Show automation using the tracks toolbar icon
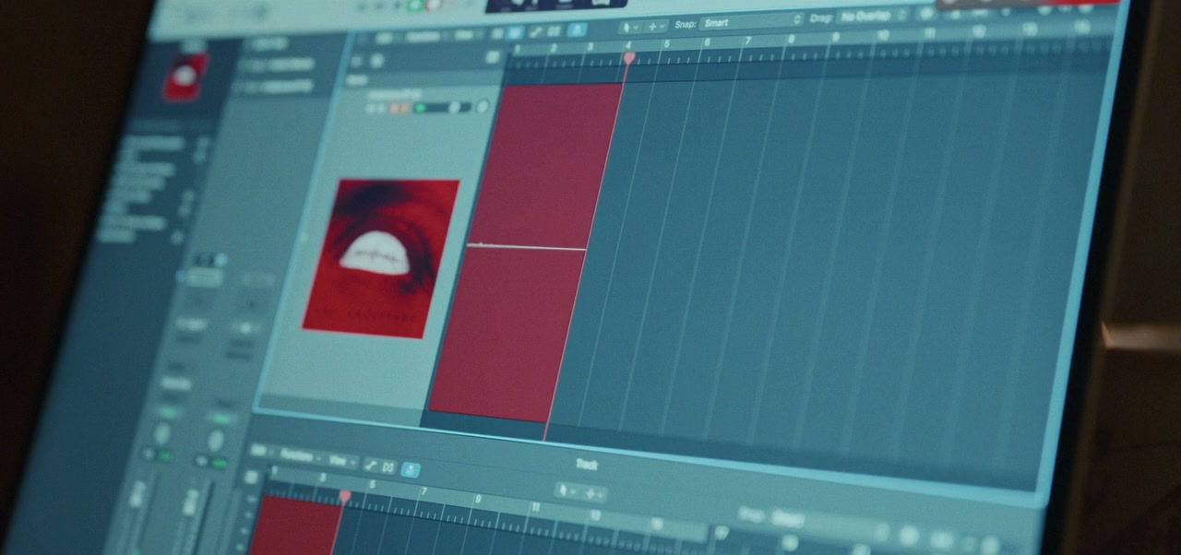 (x=536, y=32)
